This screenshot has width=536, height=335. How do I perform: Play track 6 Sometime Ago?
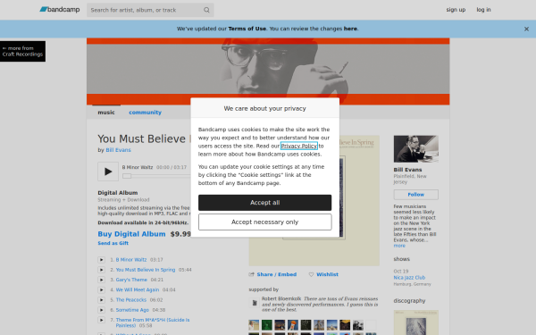pyautogui.click(x=101, y=310)
